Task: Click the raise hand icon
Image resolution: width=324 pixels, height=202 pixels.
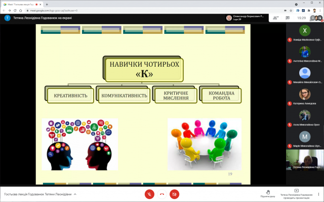Action: (268, 192)
